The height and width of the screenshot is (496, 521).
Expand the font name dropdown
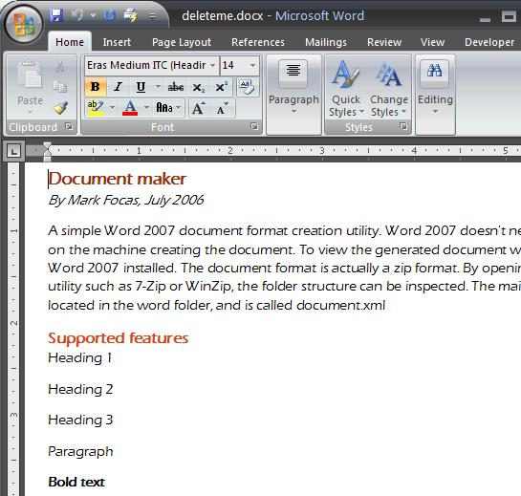[213, 65]
